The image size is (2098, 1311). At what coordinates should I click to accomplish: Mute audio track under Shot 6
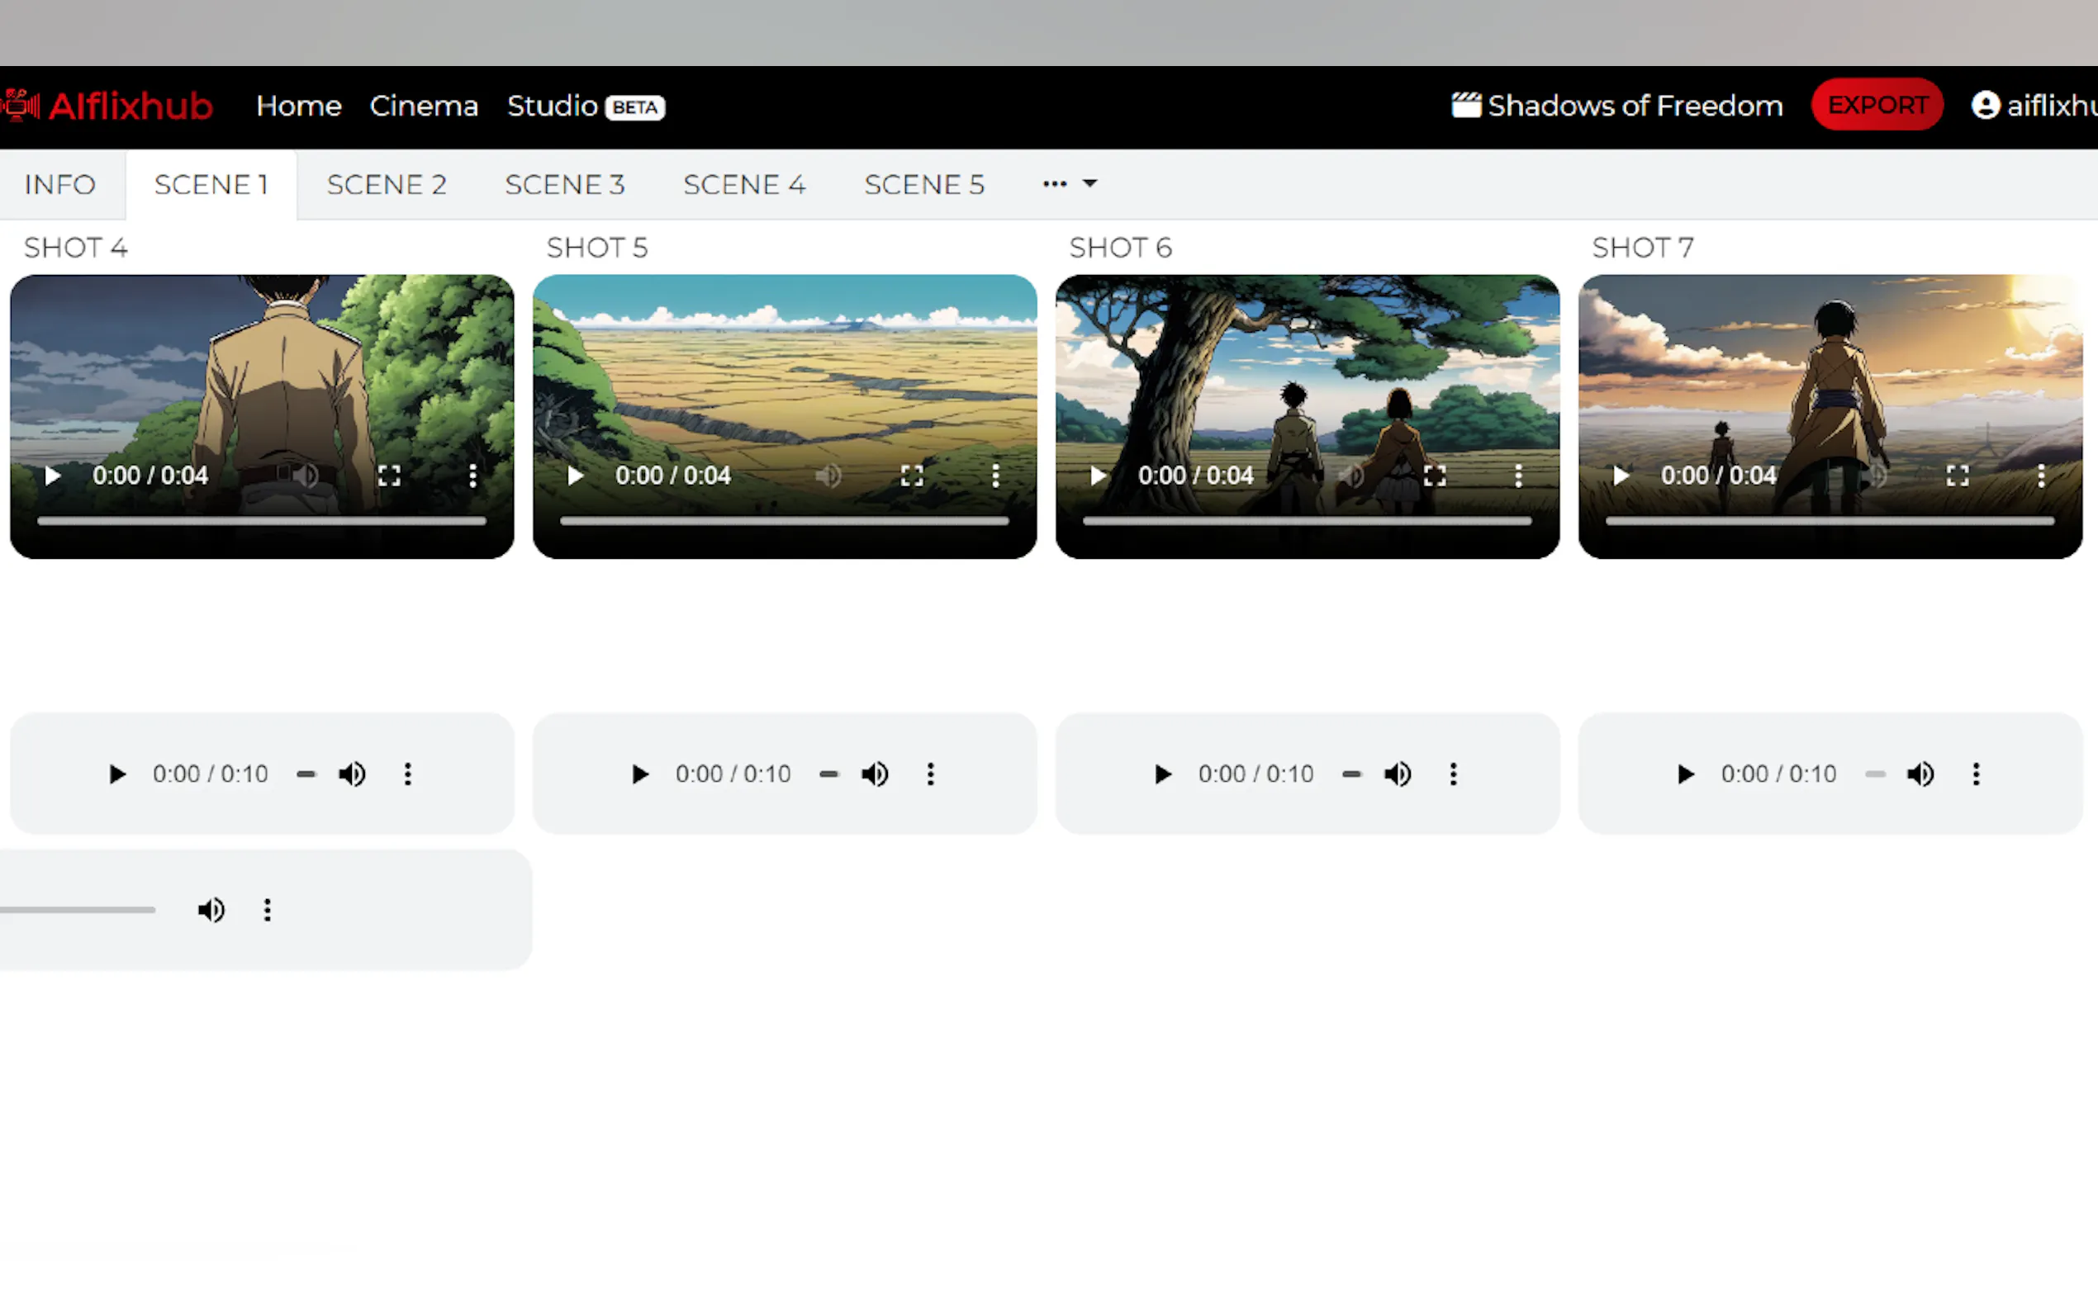pos(1398,774)
